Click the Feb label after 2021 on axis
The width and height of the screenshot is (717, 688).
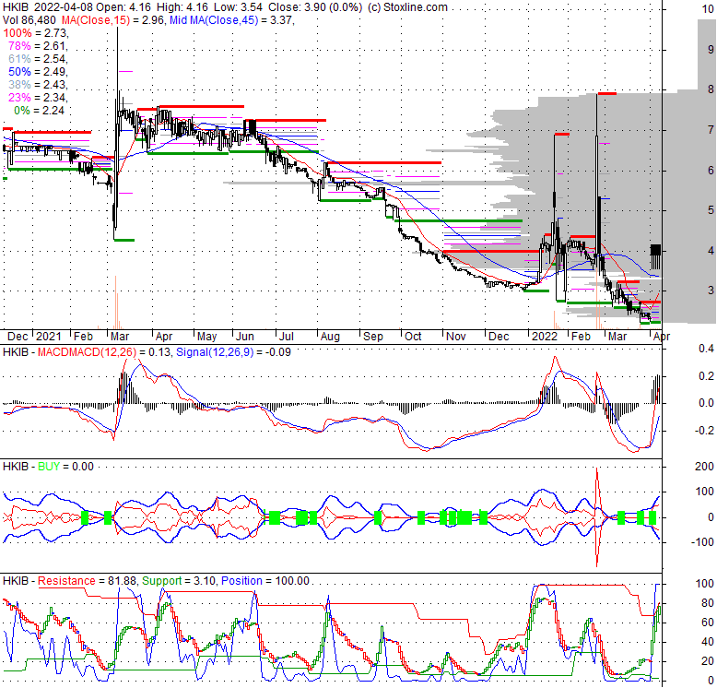coord(83,337)
